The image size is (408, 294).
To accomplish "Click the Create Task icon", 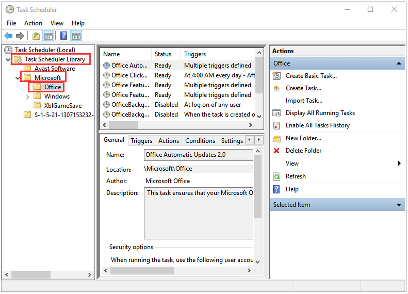I will [x=277, y=88].
